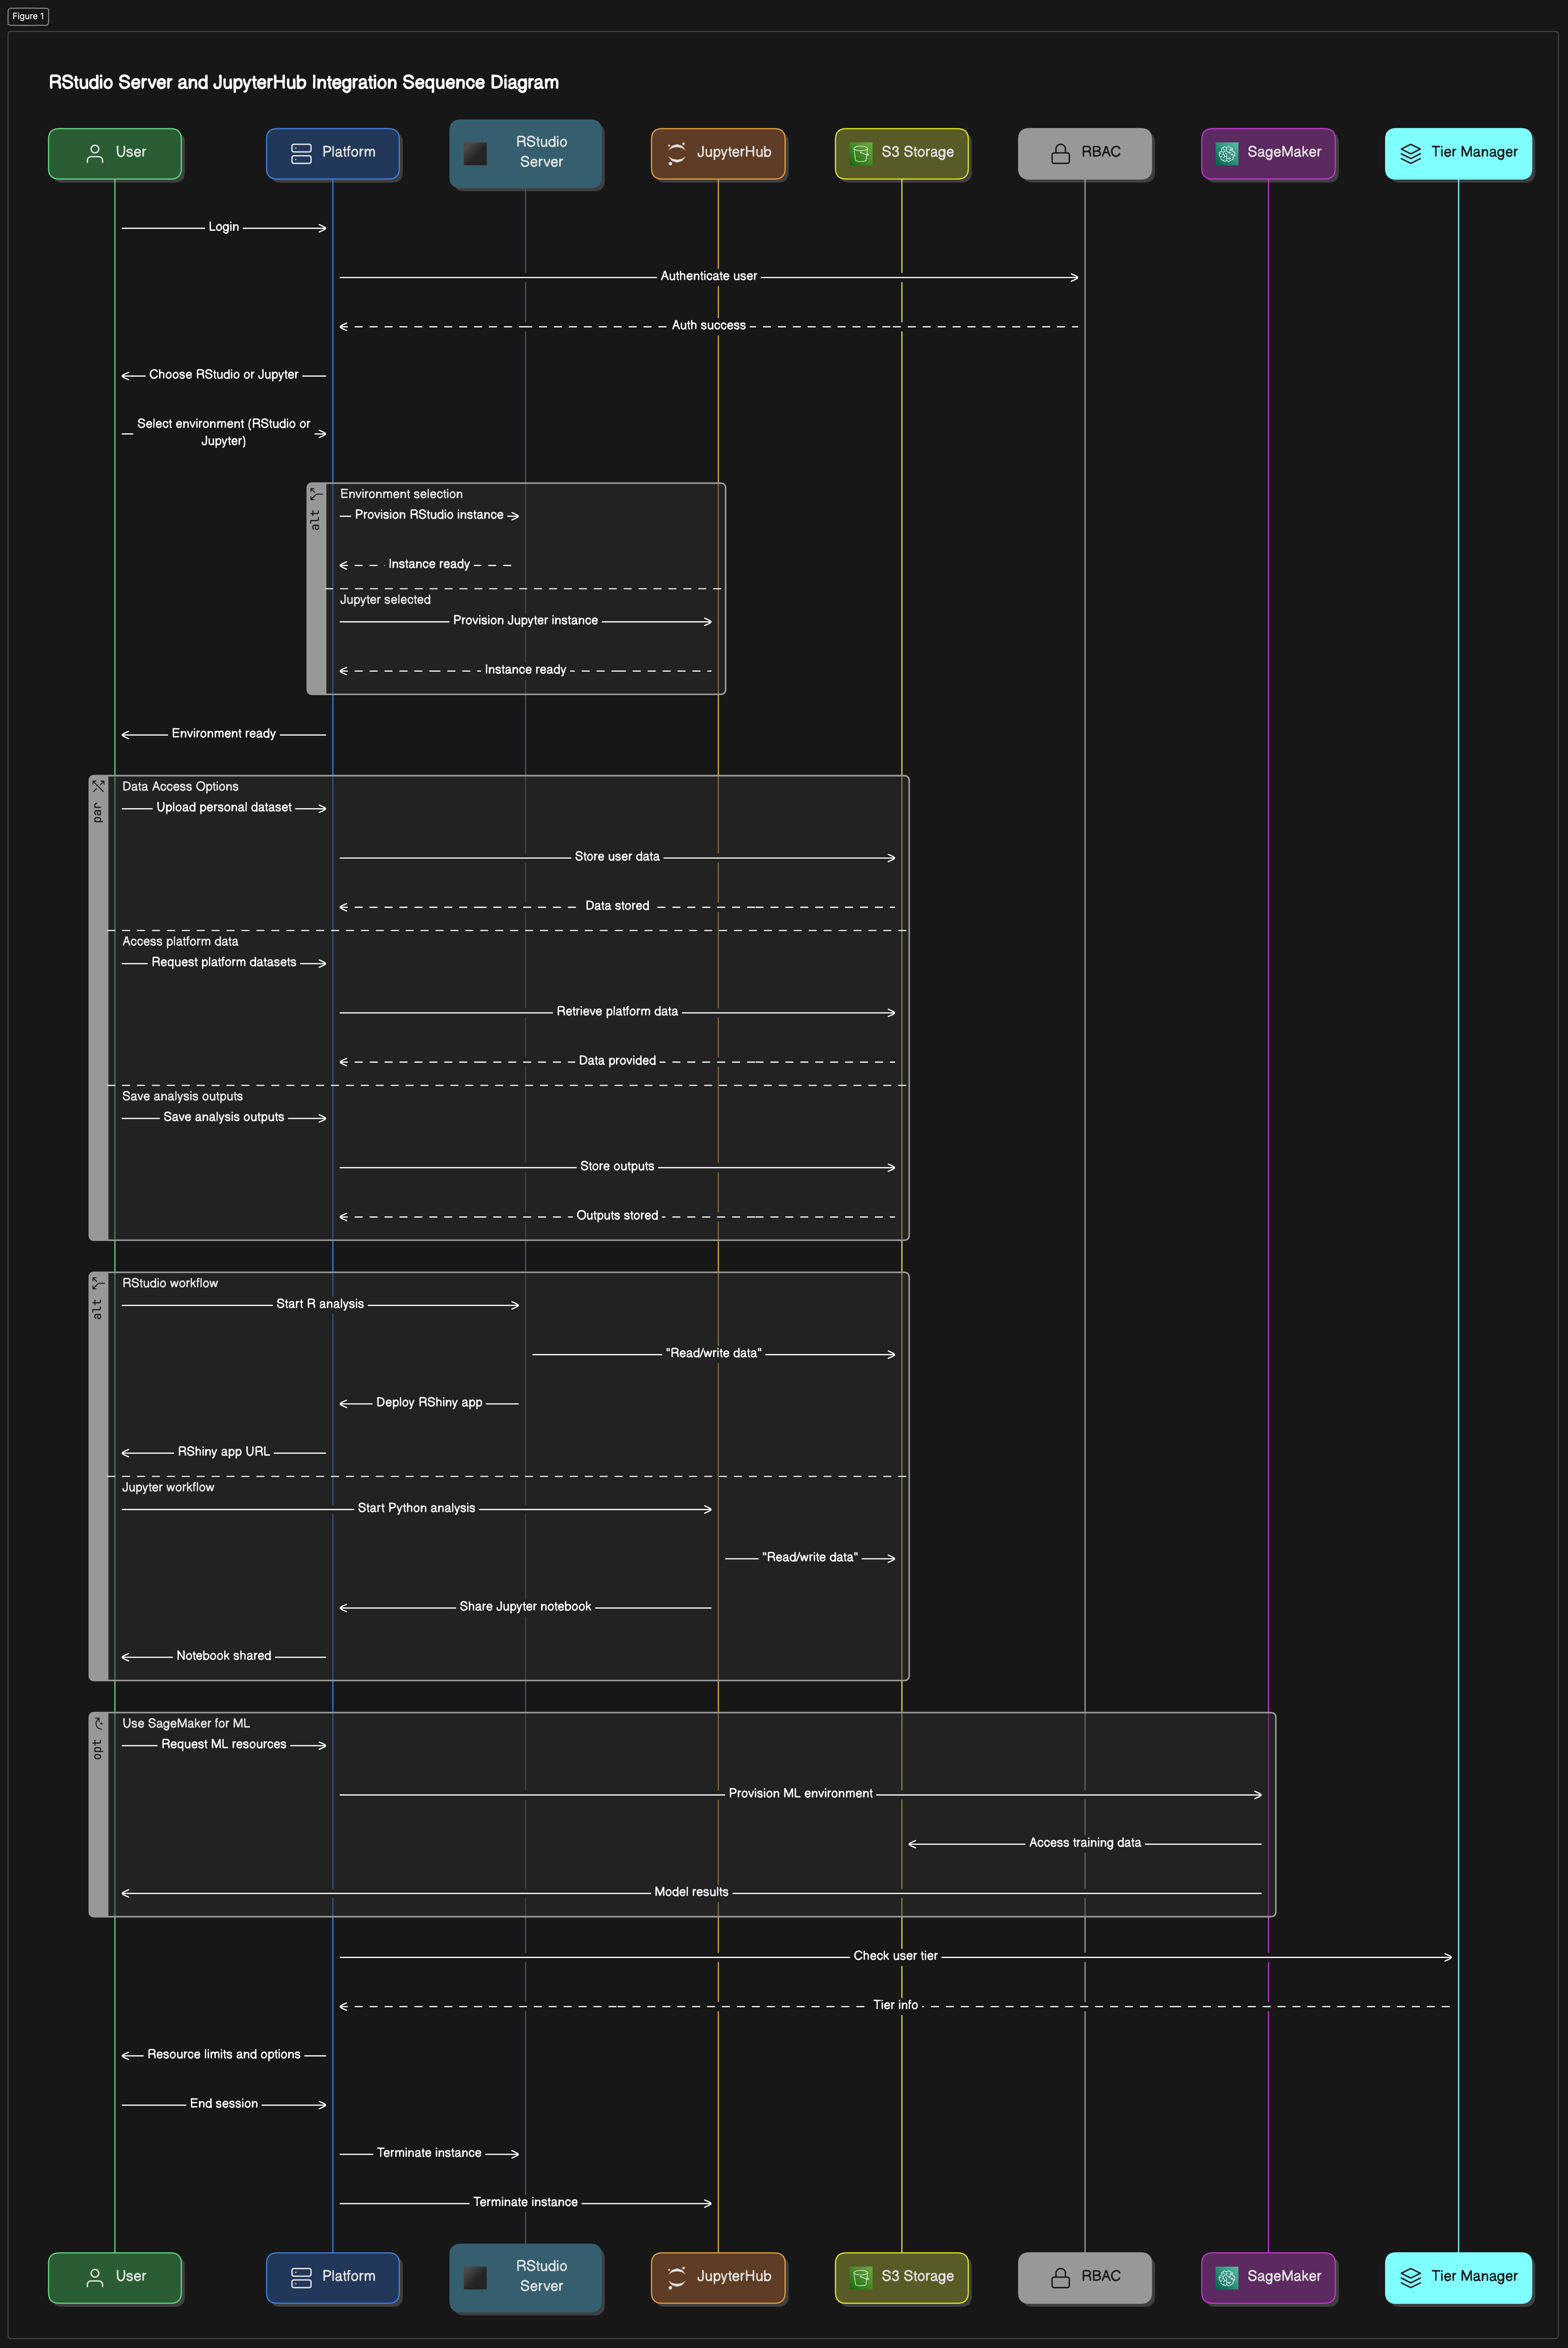This screenshot has height=2348, width=1568.
Task: Click the 'RStudio workflow' fragment heading
Action: point(170,1284)
